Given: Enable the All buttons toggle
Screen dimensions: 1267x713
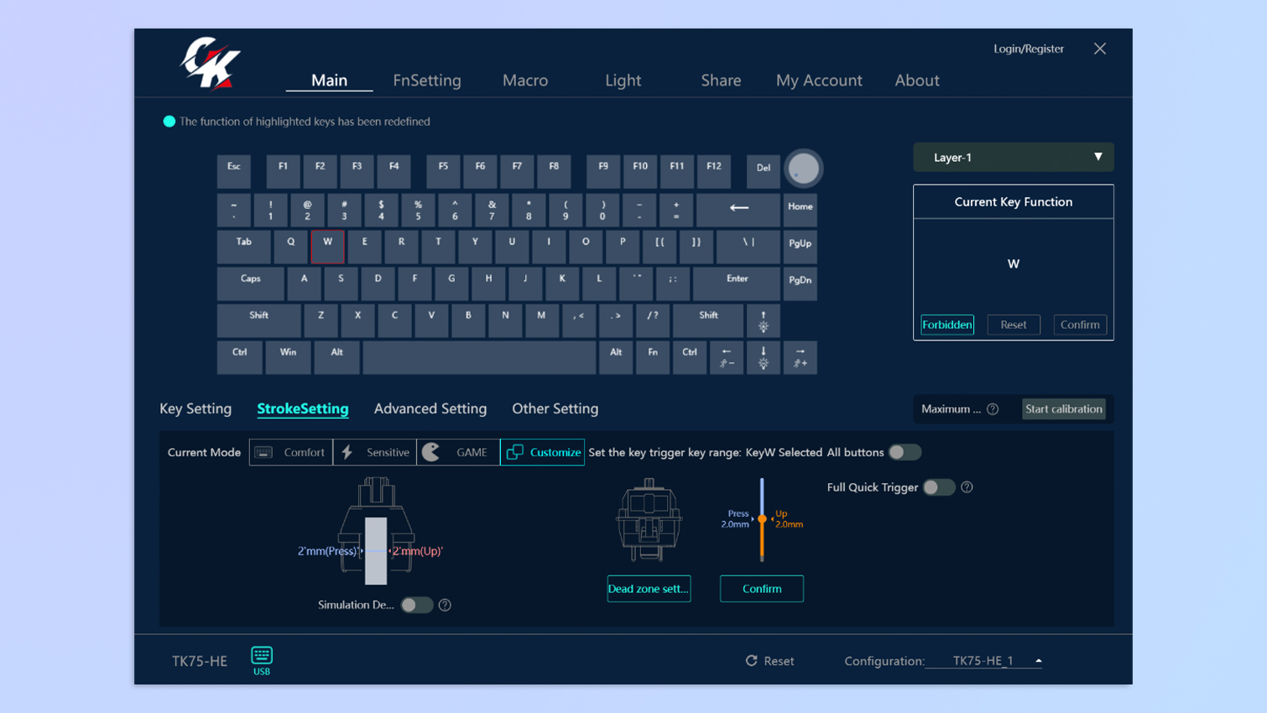Looking at the screenshot, I should click(x=905, y=452).
